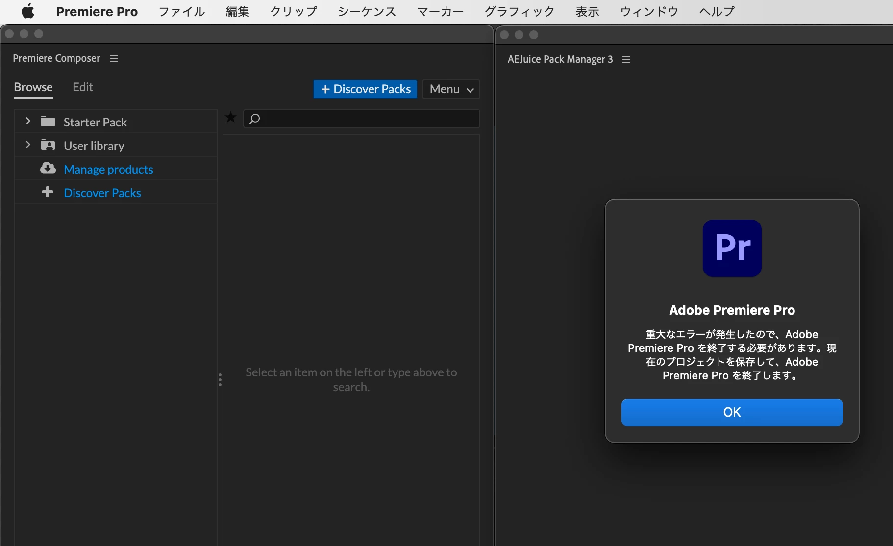This screenshot has width=893, height=546.
Task: Close the AEJuice Pack Manager window
Action: [504, 35]
